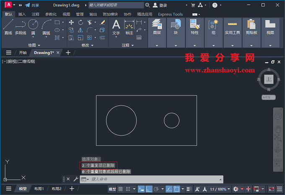Activate the Array tool
The image size is (285, 195).
89,38
